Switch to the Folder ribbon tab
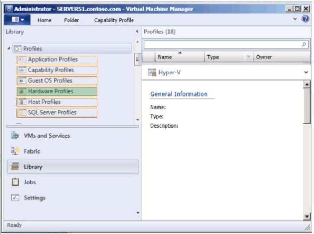 point(72,20)
